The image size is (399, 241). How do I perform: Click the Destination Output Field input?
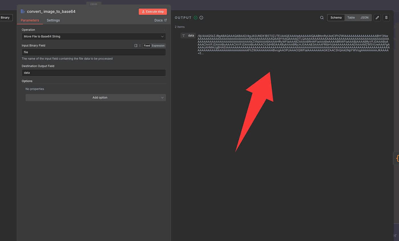[94, 73]
